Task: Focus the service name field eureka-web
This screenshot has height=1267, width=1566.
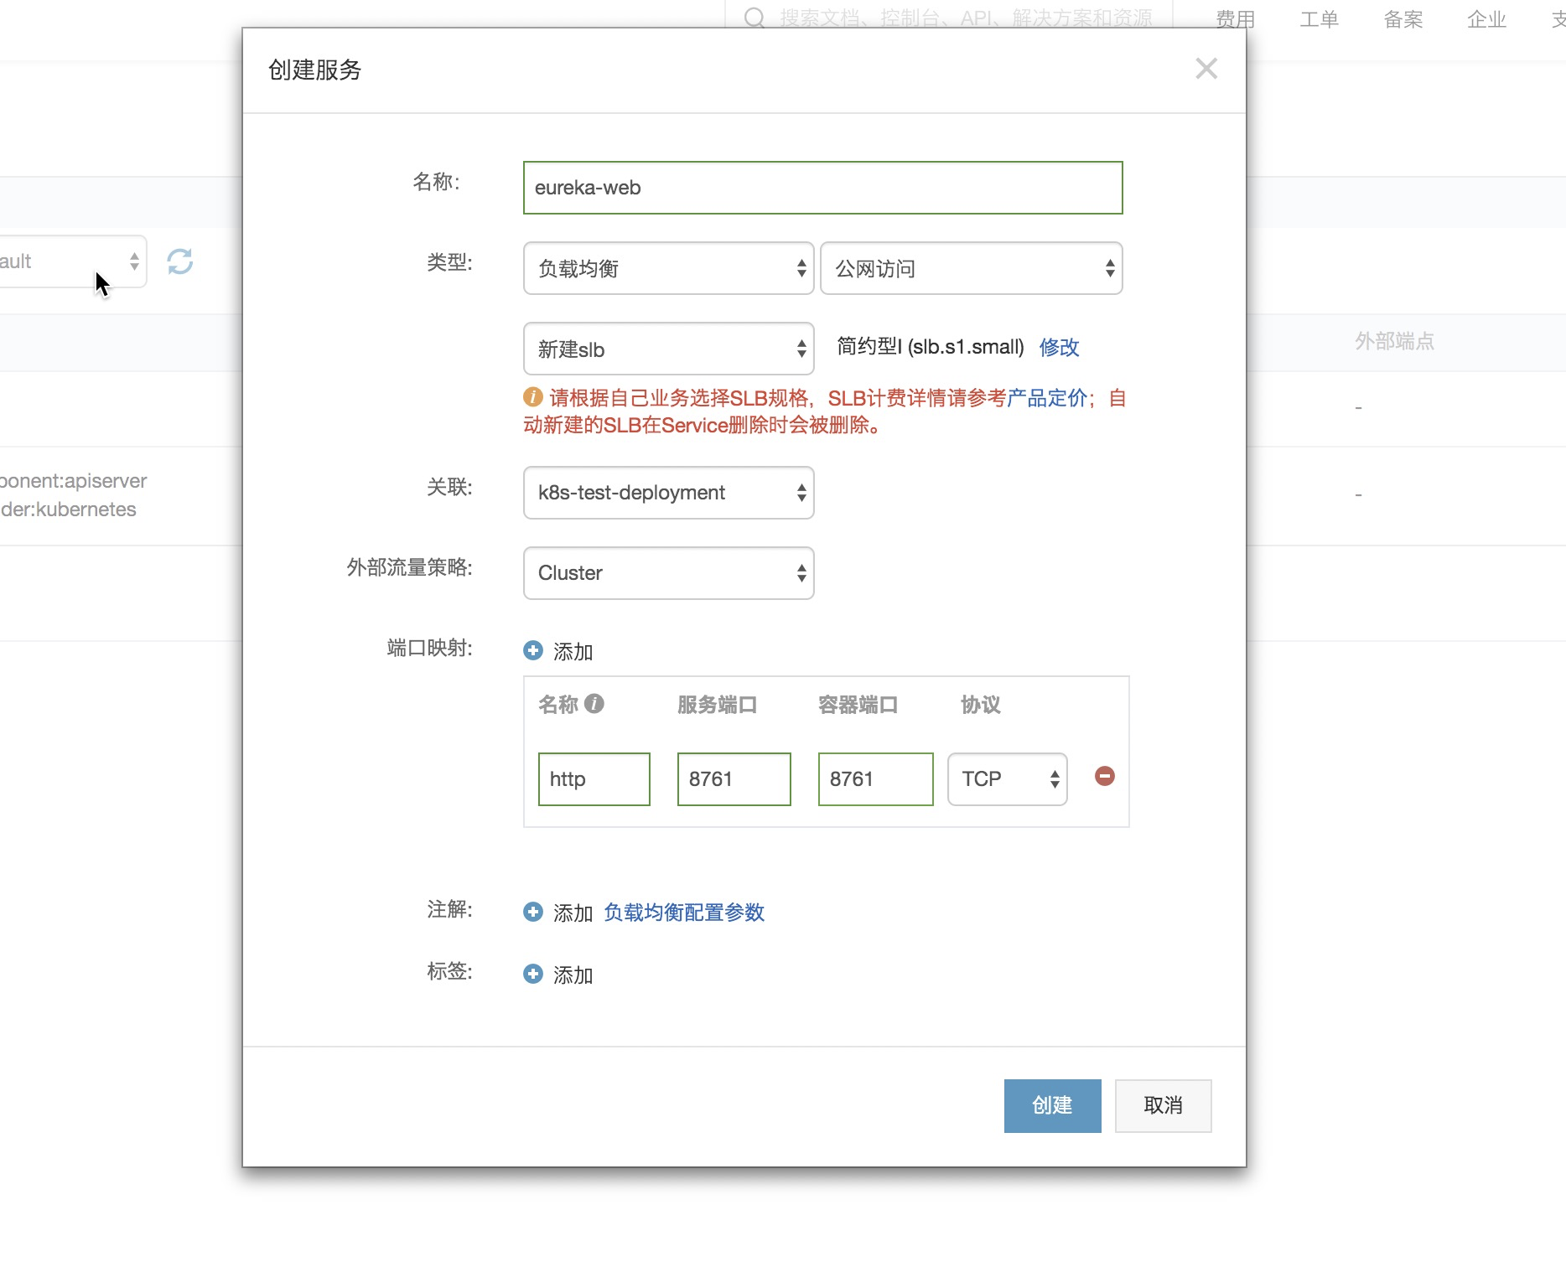Action: point(823,188)
